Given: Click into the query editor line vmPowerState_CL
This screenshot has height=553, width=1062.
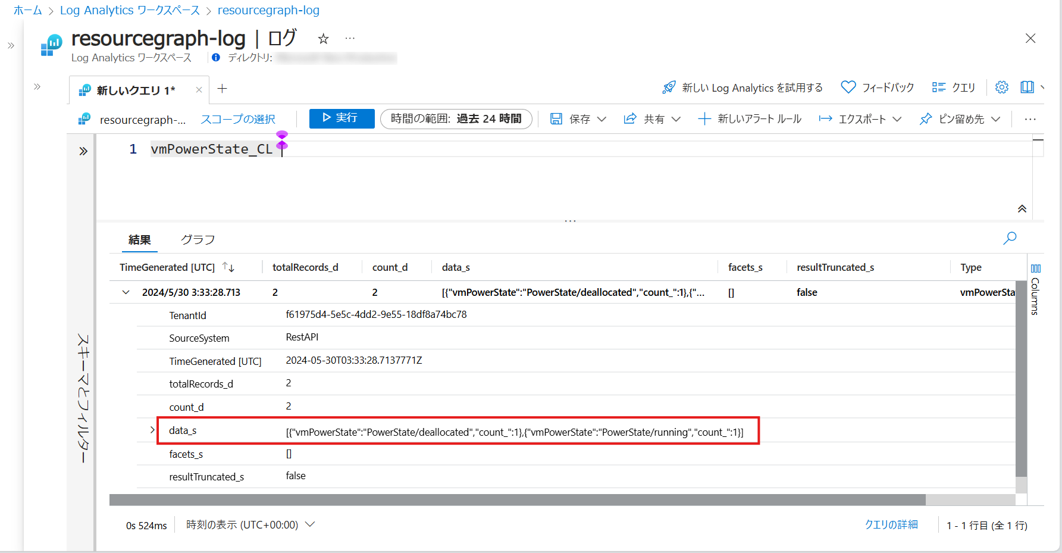Looking at the screenshot, I should 211,149.
